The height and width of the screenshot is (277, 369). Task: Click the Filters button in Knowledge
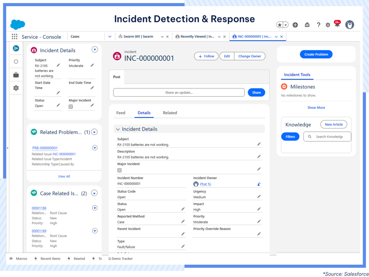[x=290, y=137]
